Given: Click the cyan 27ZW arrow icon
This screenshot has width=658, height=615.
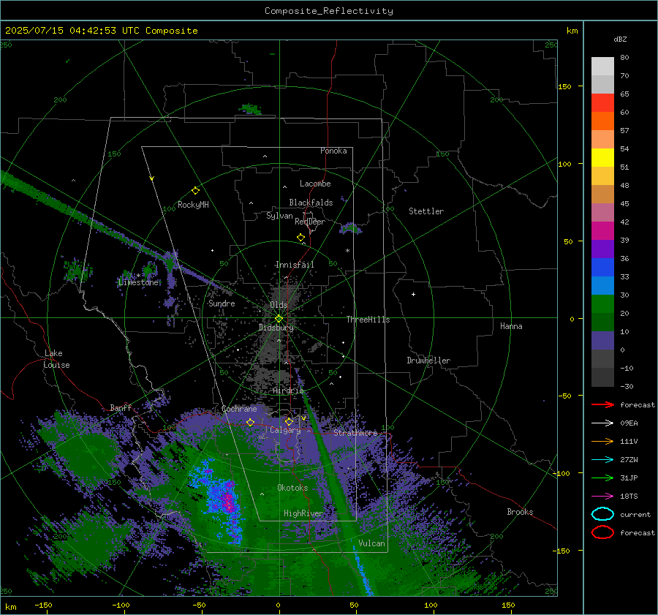Looking at the screenshot, I should tap(602, 460).
